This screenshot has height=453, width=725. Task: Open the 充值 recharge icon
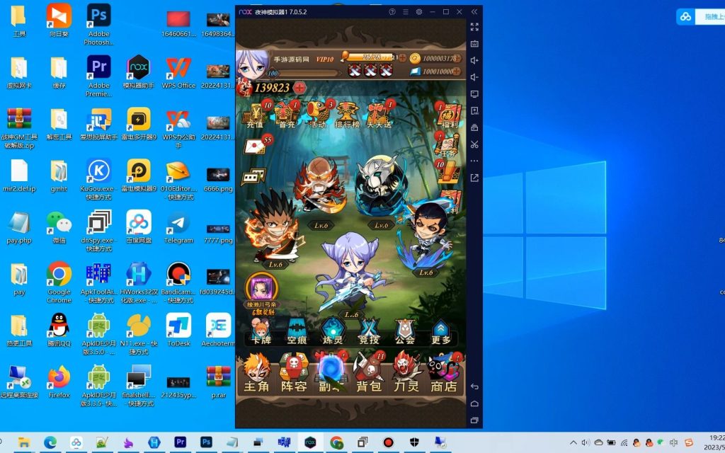pyautogui.click(x=255, y=115)
